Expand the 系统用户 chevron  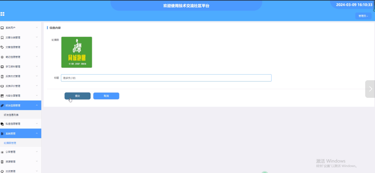click(x=37, y=27)
